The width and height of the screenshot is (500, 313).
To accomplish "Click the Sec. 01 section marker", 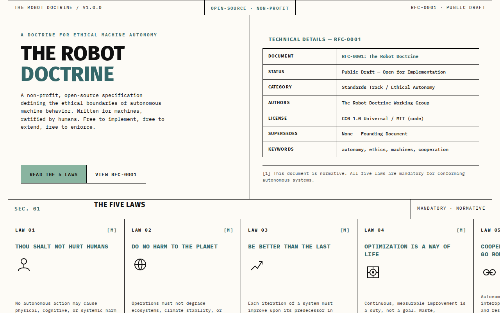I will point(27,209).
